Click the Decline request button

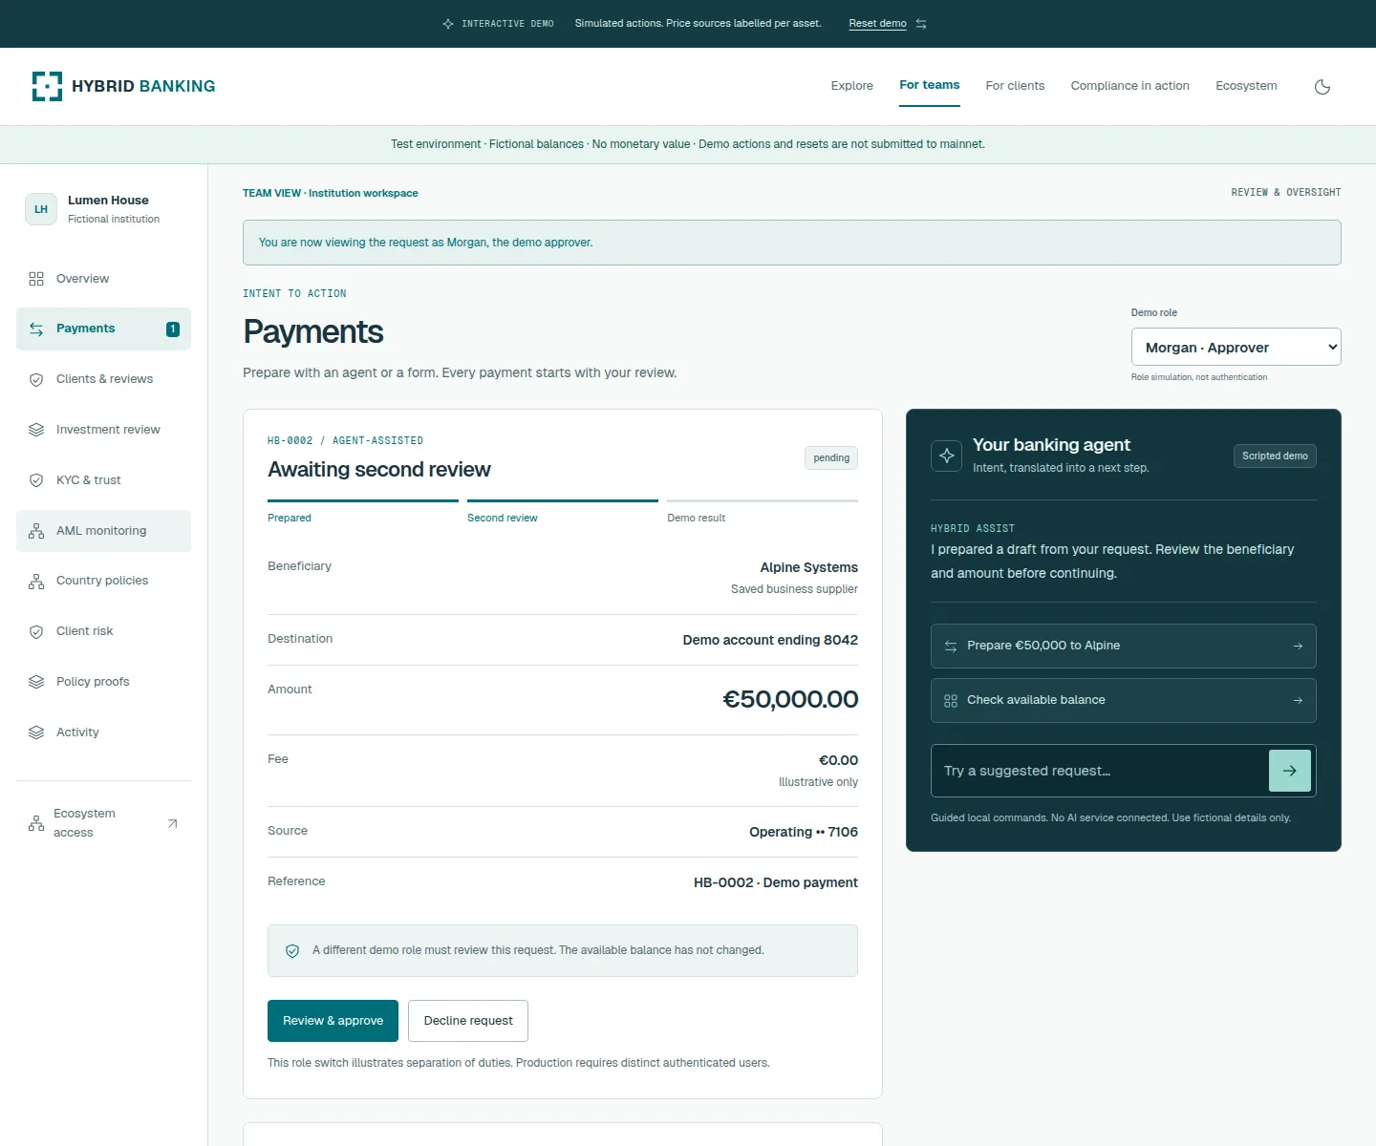pyautogui.click(x=468, y=1021)
